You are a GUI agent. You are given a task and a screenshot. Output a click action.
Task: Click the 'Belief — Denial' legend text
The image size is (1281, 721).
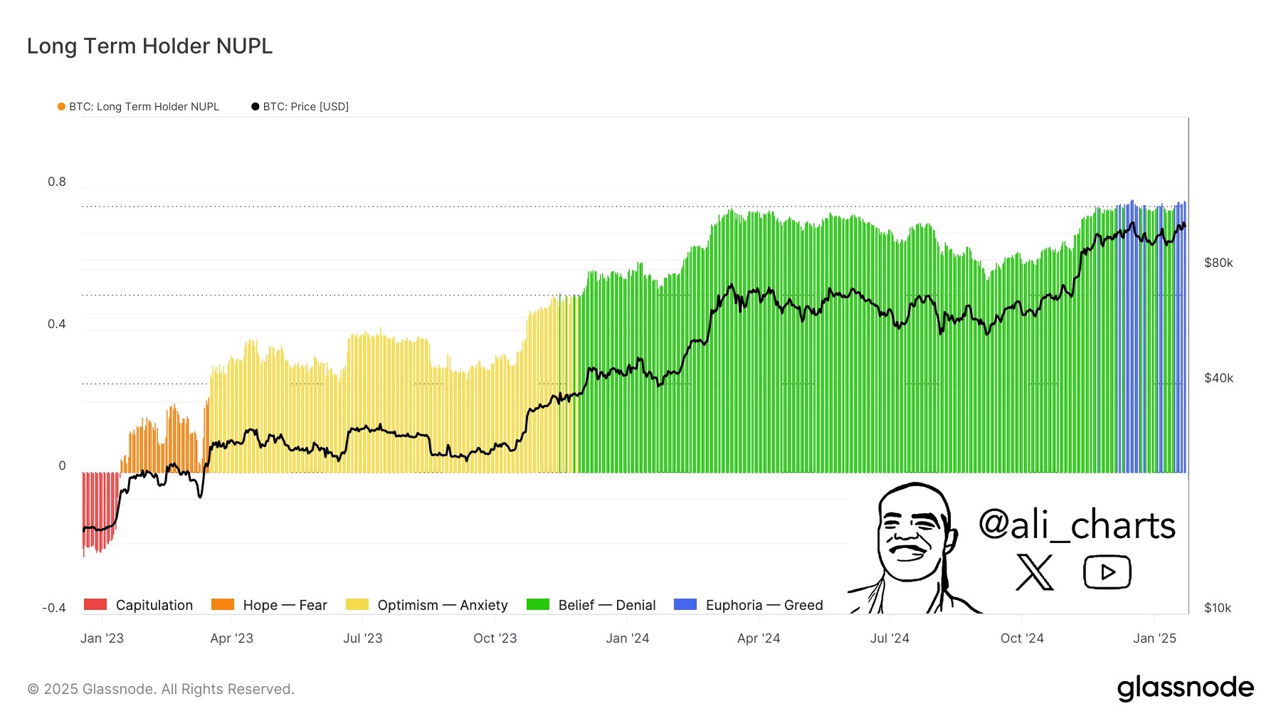pyautogui.click(x=607, y=605)
